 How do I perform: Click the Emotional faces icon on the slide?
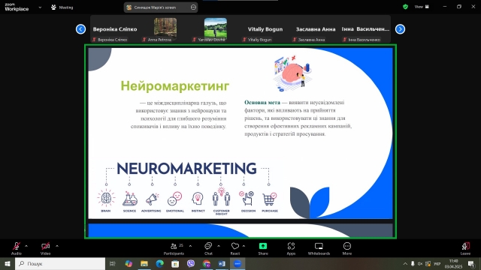[174, 199]
